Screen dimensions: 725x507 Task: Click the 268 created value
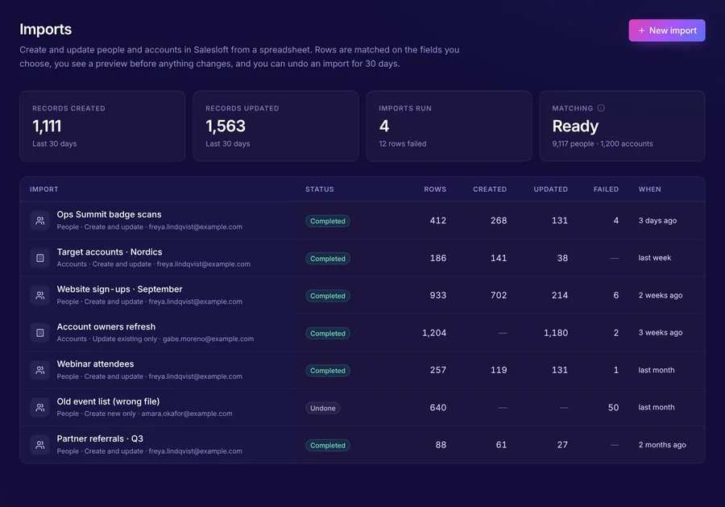(x=499, y=221)
